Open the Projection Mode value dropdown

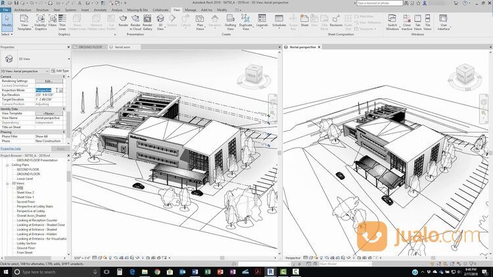click(x=60, y=90)
